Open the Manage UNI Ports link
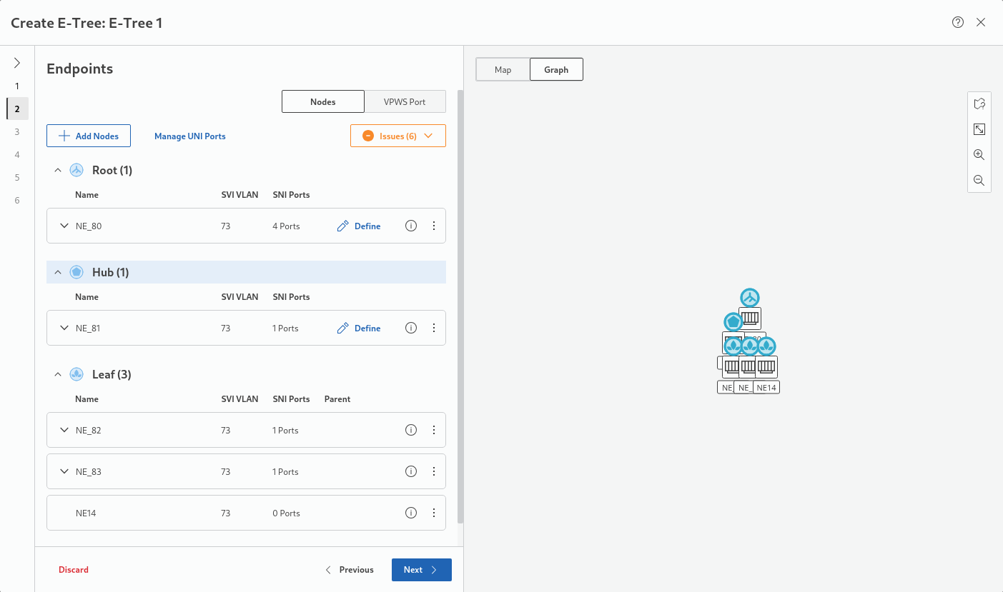The height and width of the screenshot is (592, 1003). coord(190,136)
